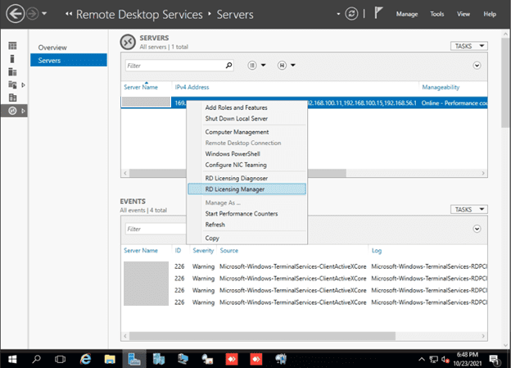Choose Shut Down Local Server
The height and width of the screenshot is (368, 511).
pyautogui.click(x=247, y=118)
